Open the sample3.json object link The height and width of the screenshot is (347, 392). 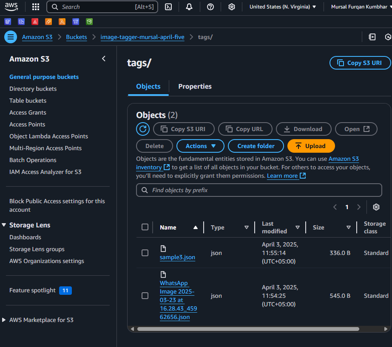(x=177, y=257)
